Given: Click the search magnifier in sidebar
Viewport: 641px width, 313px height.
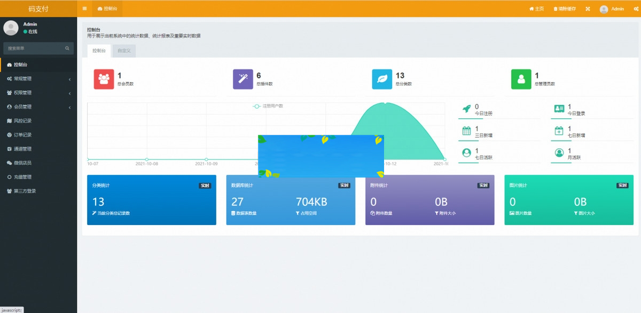Looking at the screenshot, I should [x=67, y=49].
